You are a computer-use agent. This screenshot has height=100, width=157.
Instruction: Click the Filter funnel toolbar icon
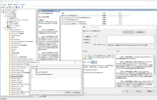(x=23, y=7)
